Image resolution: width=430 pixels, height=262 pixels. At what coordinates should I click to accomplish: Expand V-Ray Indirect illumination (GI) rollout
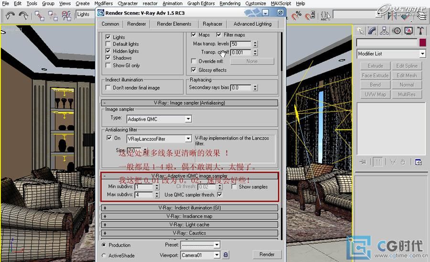pos(190,207)
